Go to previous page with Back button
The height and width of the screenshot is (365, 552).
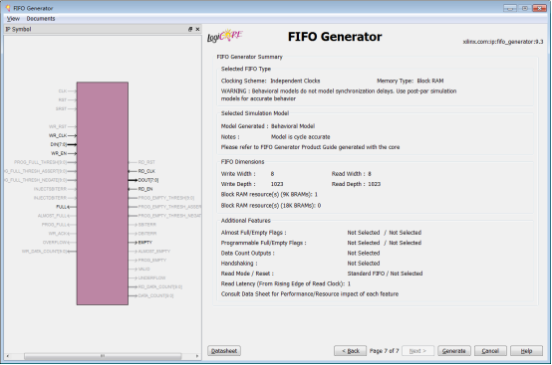click(x=351, y=351)
